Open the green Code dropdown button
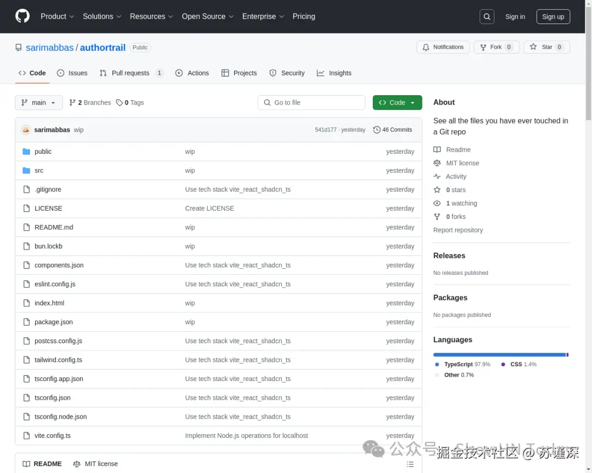 click(397, 102)
